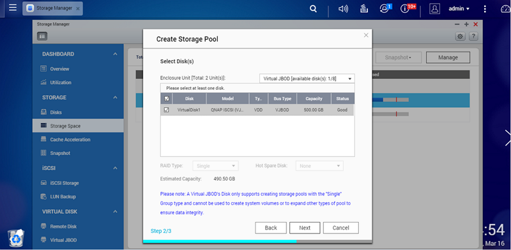Sort by the Model column header

click(x=228, y=99)
